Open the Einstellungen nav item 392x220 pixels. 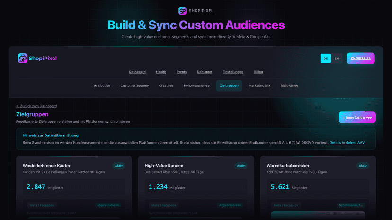tap(233, 72)
